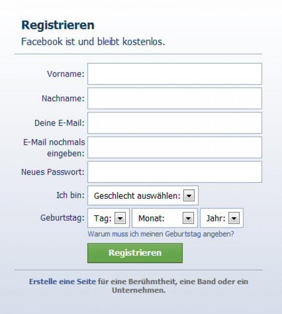Focus the Neues Passwort field
This screenshot has width=282, height=314.
[x=174, y=172]
